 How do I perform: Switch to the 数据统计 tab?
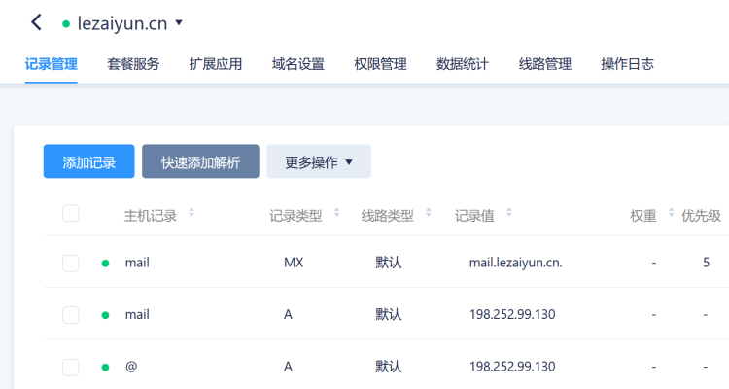463,64
